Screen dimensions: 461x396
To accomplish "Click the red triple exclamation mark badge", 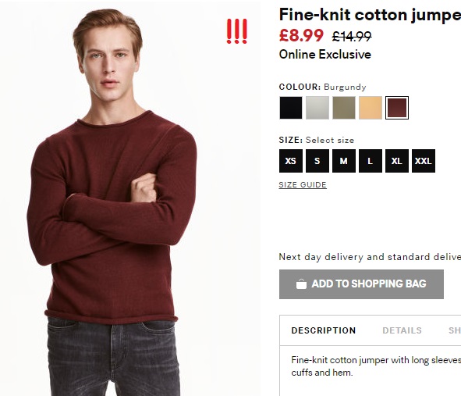I will click(x=236, y=31).
